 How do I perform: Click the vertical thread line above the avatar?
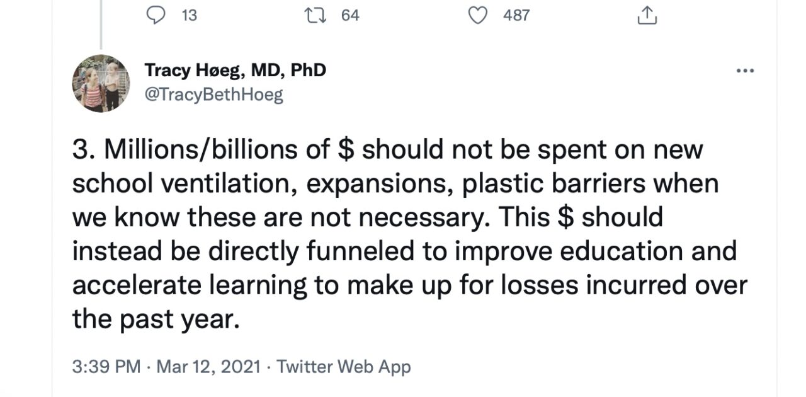(x=101, y=25)
